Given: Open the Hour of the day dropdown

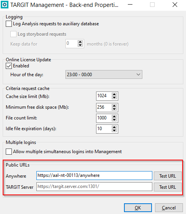Looking at the screenshot, I should coord(104,75).
